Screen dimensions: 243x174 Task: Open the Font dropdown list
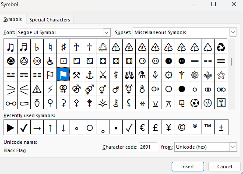pos(106,32)
